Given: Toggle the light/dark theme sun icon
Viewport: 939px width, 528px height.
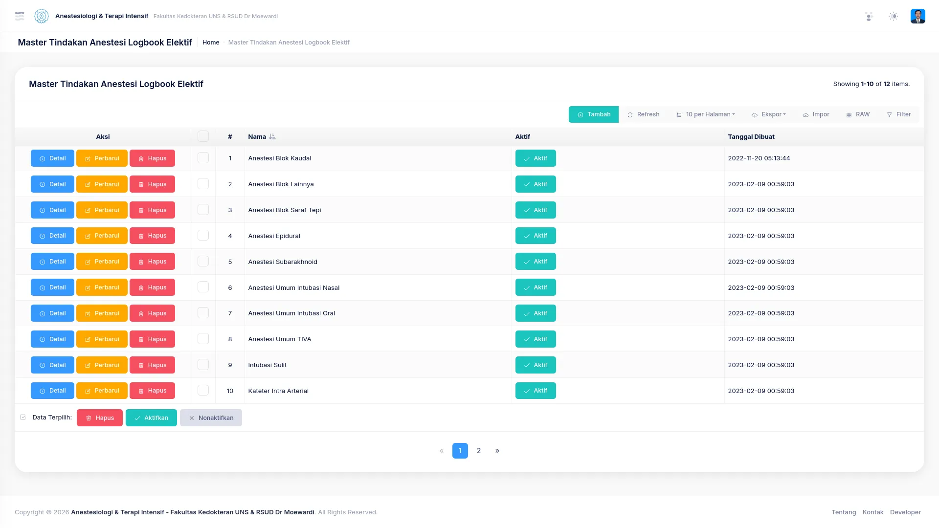Looking at the screenshot, I should 893,16.
